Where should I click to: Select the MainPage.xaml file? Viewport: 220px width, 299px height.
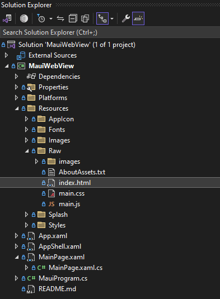62,257
